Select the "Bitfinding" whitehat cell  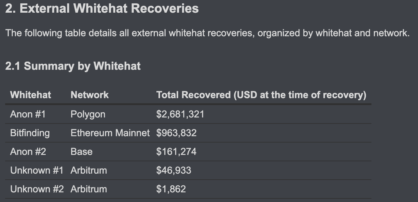[x=30, y=133]
